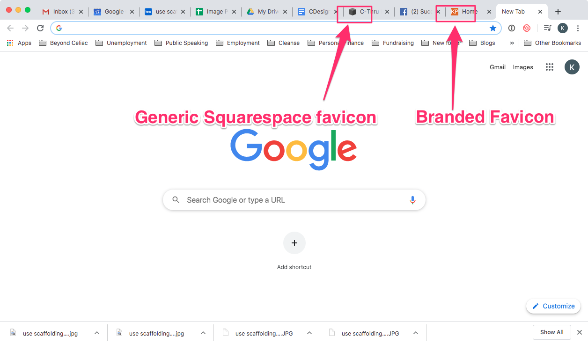The width and height of the screenshot is (588, 344).
Task: Click the Search Google or type a URL box
Action: click(294, 200)
